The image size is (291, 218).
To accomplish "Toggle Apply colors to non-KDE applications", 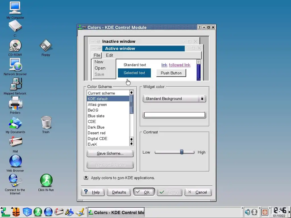I will tap(86, 178).
